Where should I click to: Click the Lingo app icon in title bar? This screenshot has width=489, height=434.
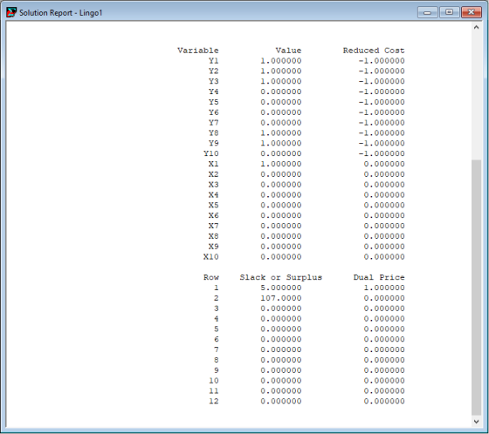pyautogui.click(x=11, y=12)
